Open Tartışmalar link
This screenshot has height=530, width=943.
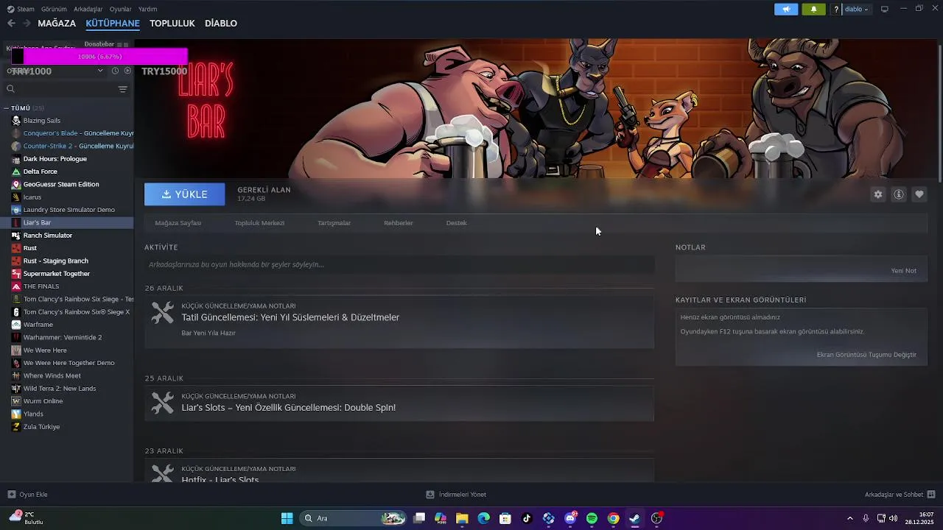[334, 223]
